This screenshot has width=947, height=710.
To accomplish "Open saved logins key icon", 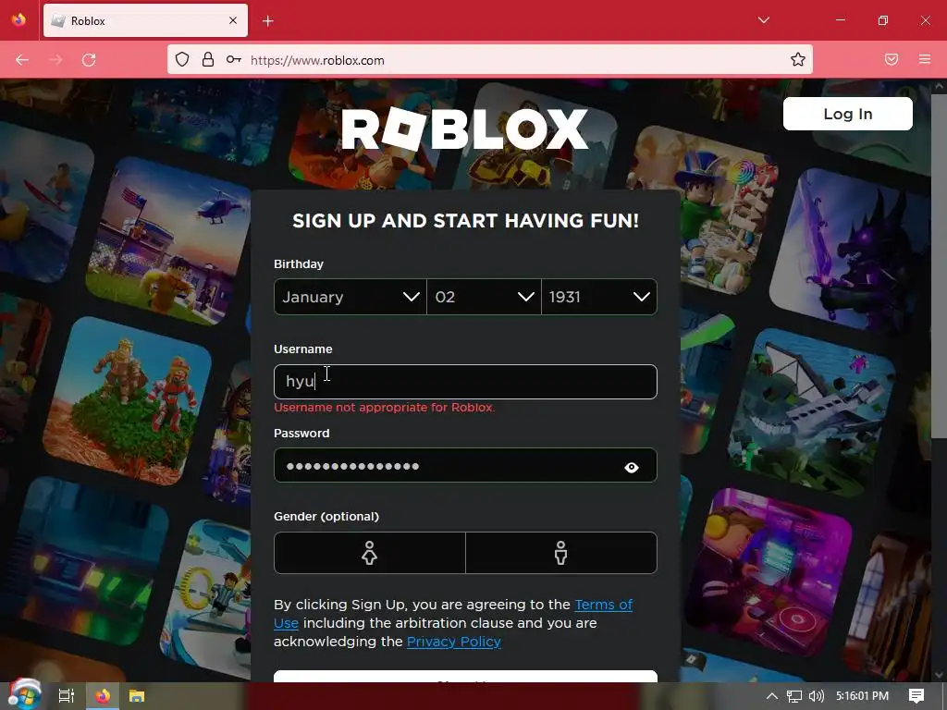I will (x=234, y=60).
